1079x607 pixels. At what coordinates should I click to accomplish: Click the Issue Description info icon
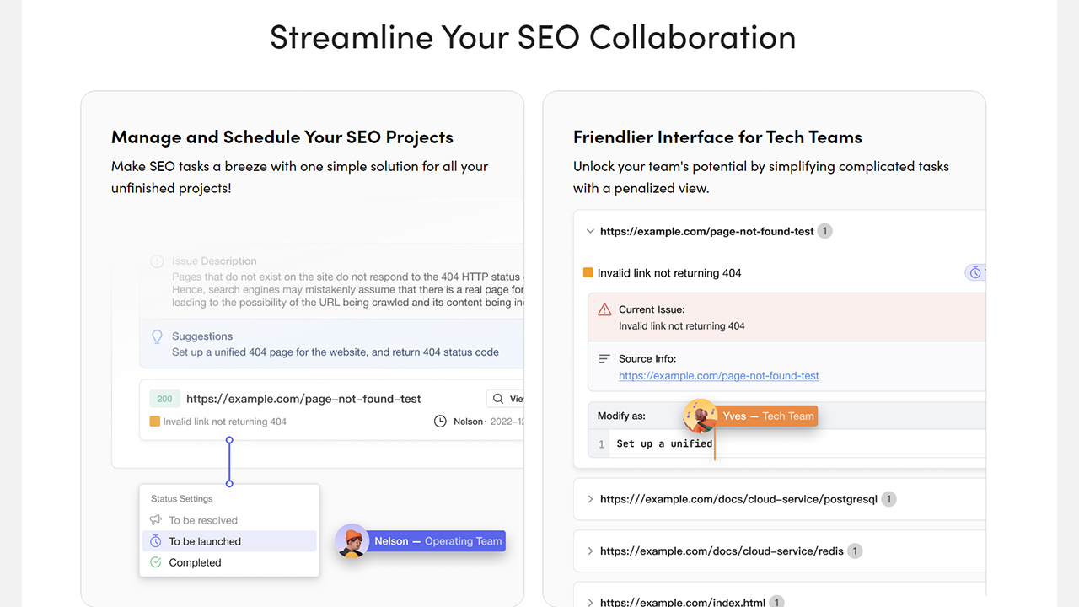(157, 261)
